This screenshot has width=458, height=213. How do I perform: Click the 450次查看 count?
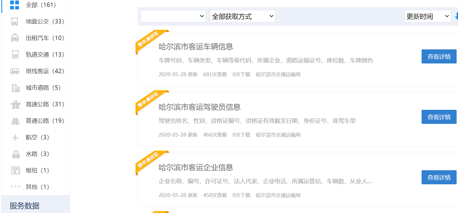coord(215,195)
